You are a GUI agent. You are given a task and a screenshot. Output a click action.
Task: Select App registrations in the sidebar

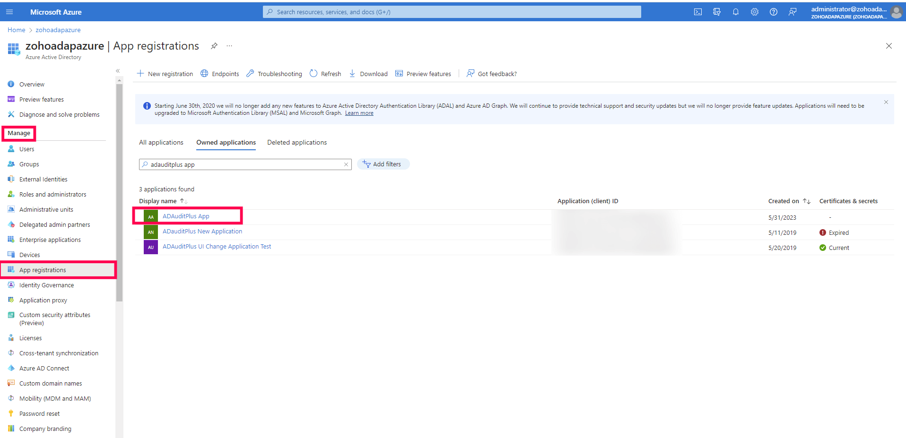(x=43, y=269)
